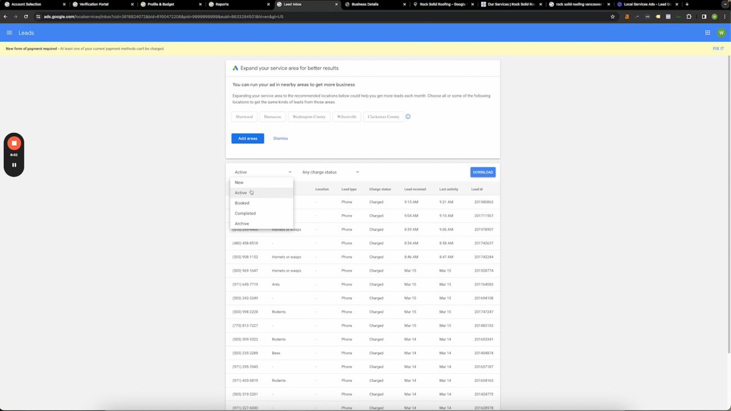Viewport: 731px width, 411px height.
Task: Download the leads list
Action: (483, 172)
